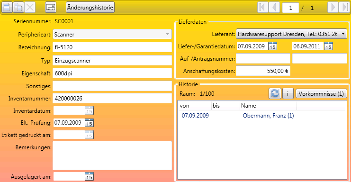The height and width of the screenshot is (182, 351).
Task: Open the Elt.-Prüfung calendar icon
Action: click(x=90, y=123)
